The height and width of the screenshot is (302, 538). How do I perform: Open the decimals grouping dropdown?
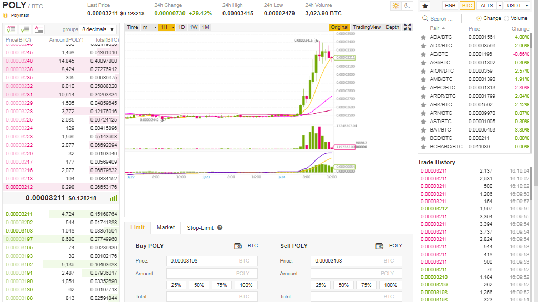click(98, 29)
